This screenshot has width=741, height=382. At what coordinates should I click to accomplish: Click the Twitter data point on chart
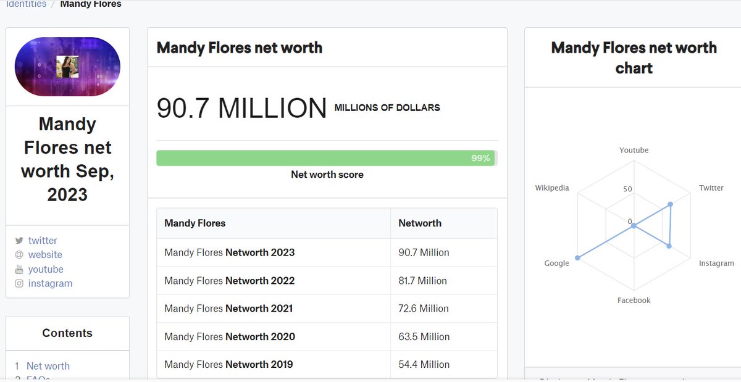[671, 204]
